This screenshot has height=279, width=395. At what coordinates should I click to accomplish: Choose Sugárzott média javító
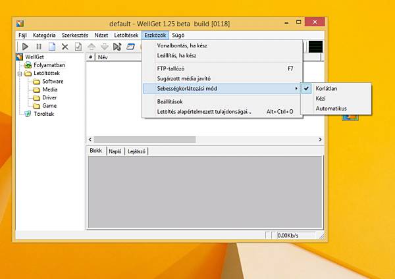click(223, 78)
